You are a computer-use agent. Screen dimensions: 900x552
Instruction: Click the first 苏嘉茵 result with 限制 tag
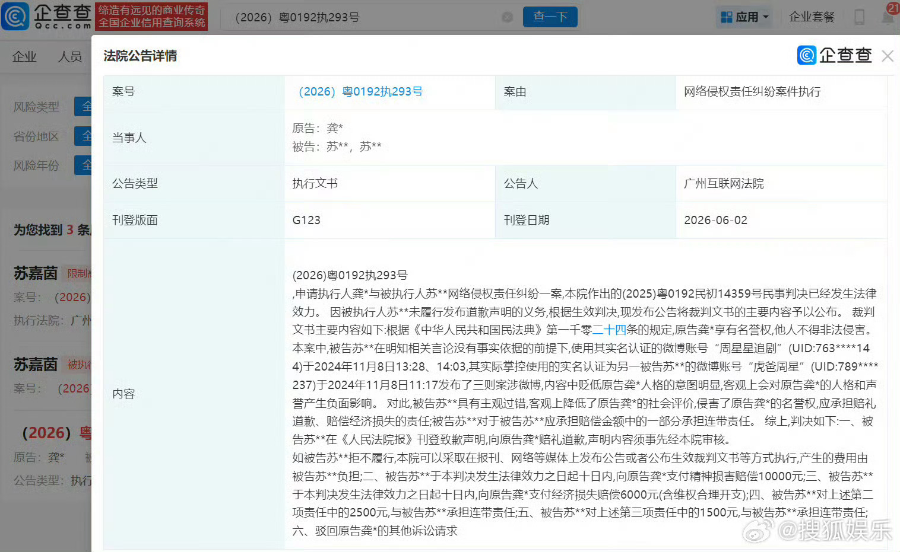pos(36,273)
